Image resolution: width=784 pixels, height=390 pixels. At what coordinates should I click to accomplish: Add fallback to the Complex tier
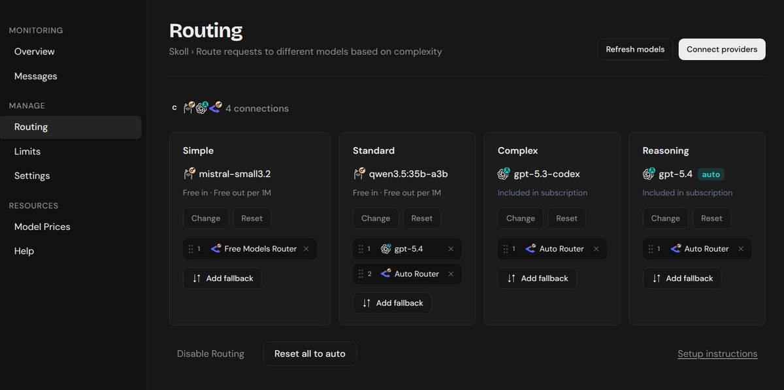pos(537,278)
